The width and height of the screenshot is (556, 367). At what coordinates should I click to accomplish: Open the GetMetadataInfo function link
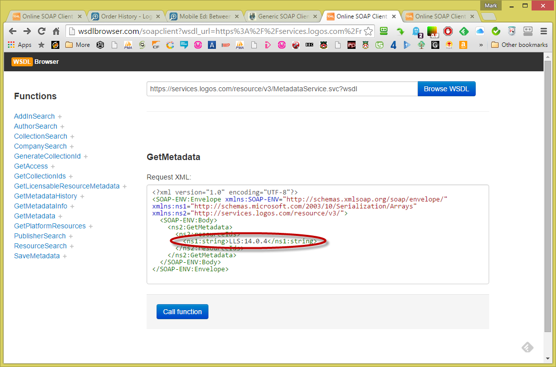pyautogui.click(x=40, y=205)
